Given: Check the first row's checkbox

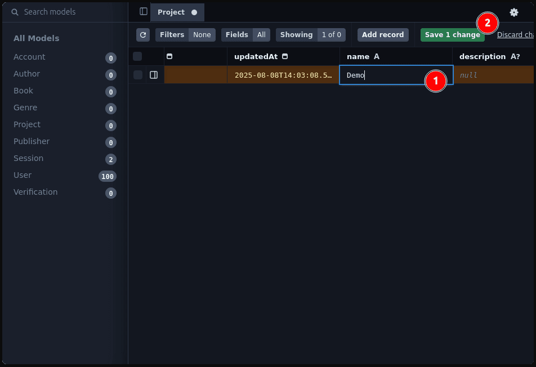Looking at the screenshot, I should pos(138,75).
